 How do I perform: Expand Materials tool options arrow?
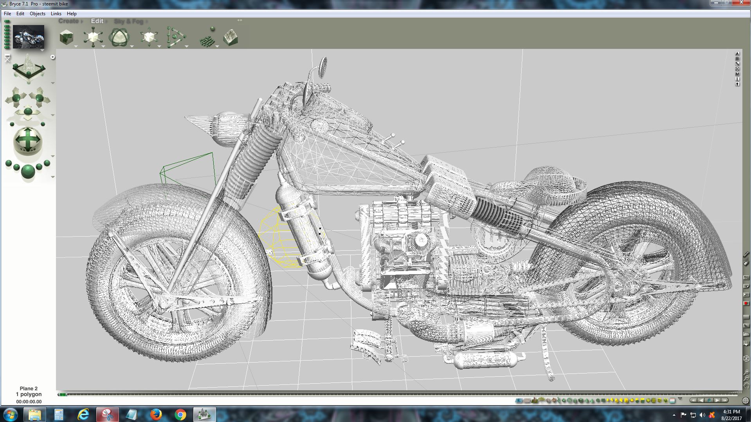(x=76, y=47)
